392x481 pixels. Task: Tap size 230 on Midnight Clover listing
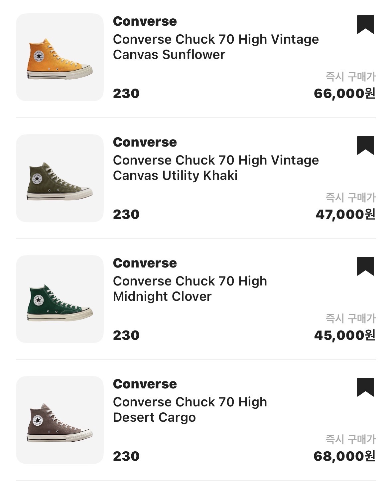click(x=126, y=335)
